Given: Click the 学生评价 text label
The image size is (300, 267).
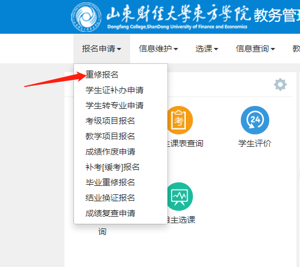Looking at the screenshot, I should click(254, 143).
